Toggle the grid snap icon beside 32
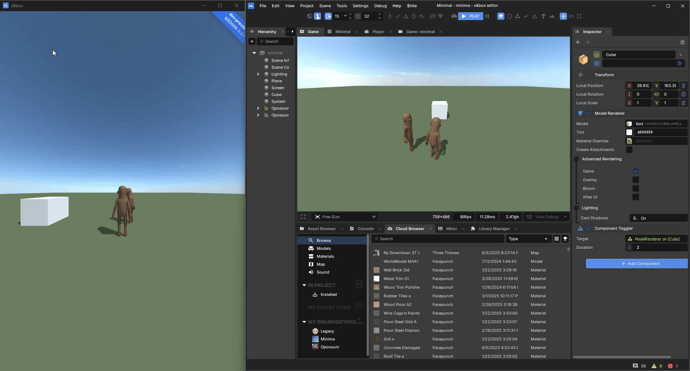 (358, 16)
